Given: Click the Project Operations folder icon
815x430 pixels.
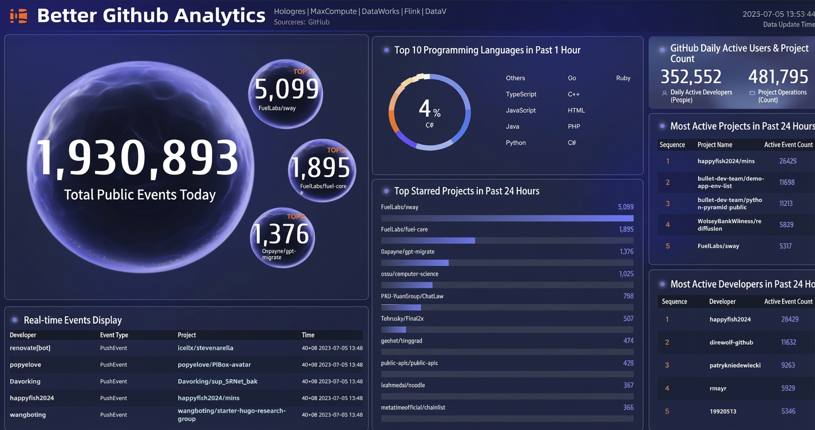Looking at the screenshot, I should pyautogui.click(x=752, y=93).
